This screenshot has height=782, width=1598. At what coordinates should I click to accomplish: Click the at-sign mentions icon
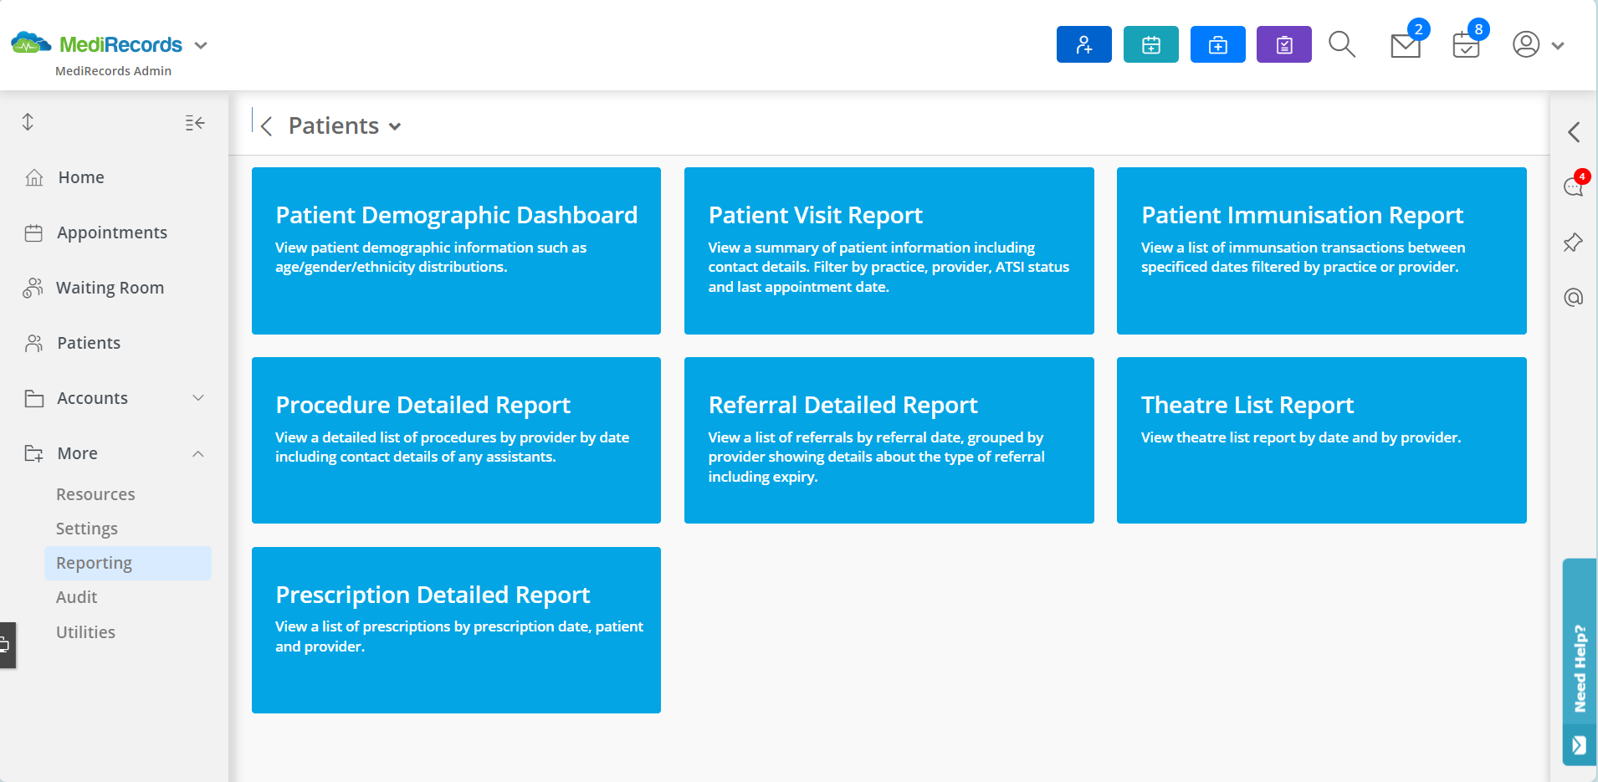[x=1574, y=298]
